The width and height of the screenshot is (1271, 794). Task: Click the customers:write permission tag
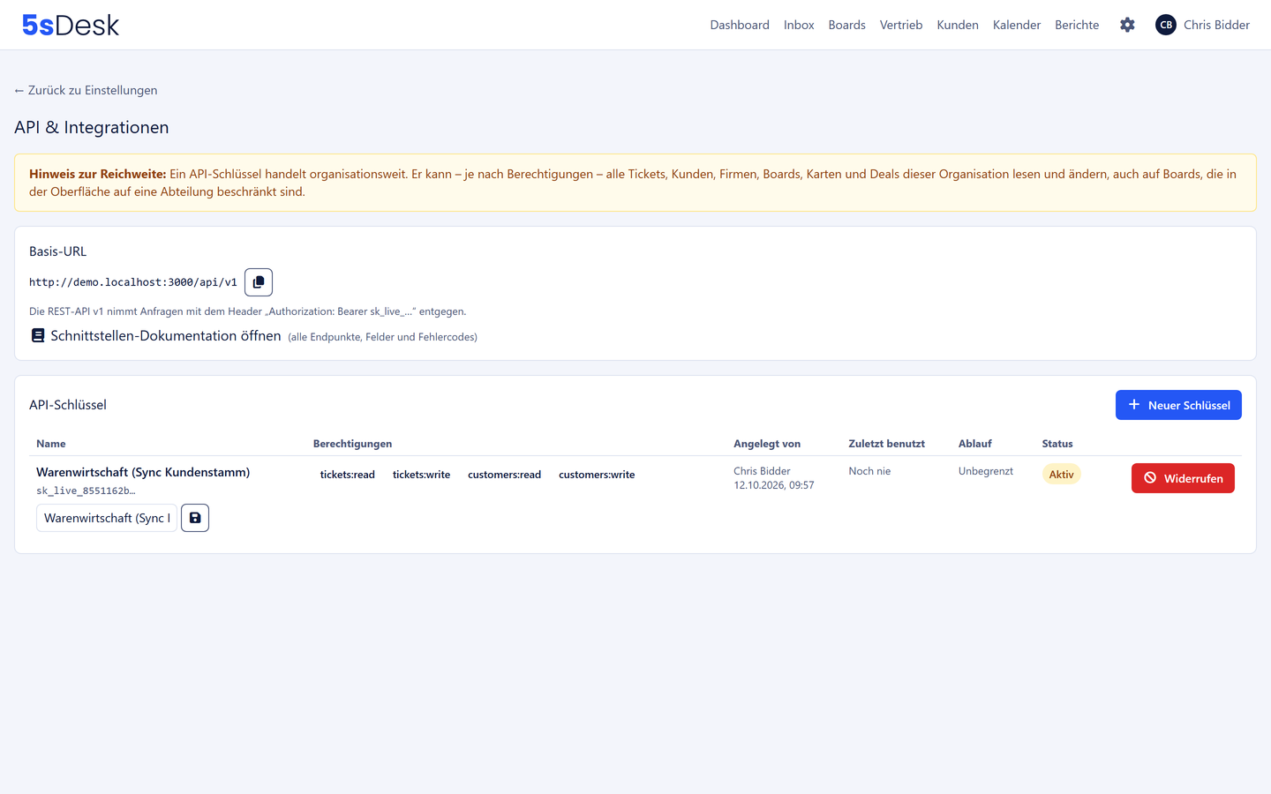point(597,475)
